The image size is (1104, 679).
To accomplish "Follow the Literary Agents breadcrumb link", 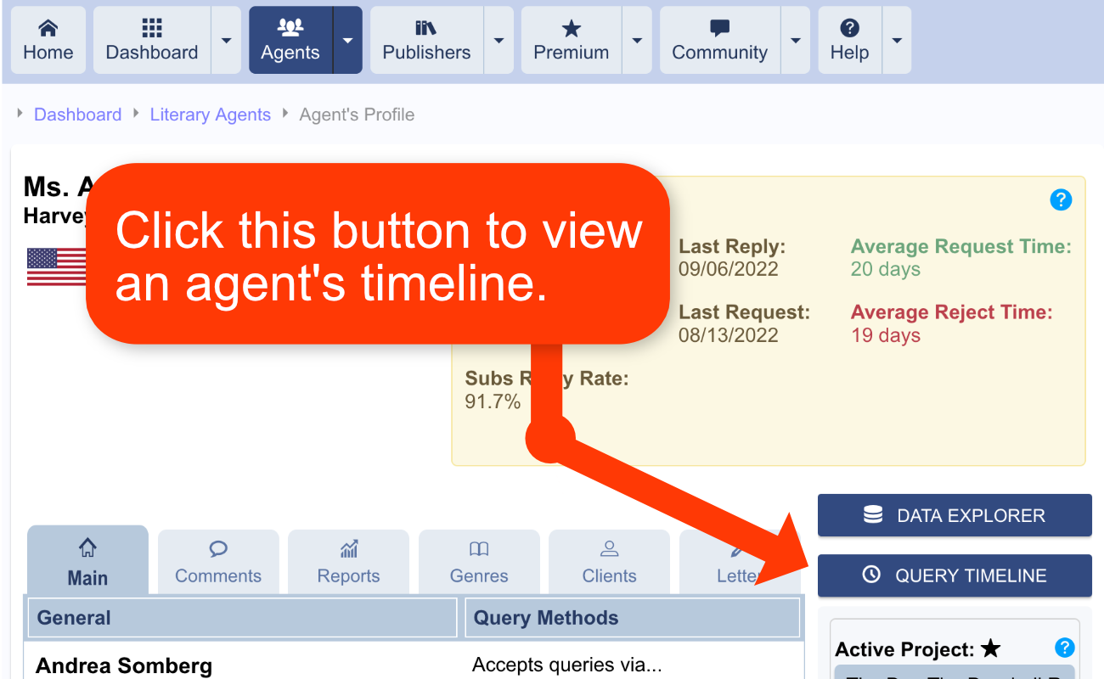I will pos(210,115).
